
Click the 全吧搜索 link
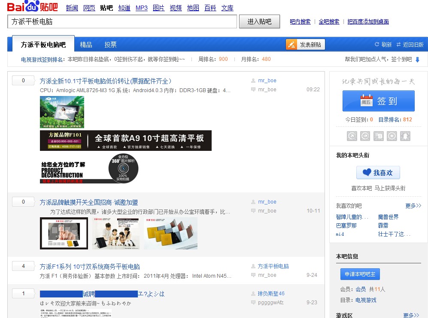329,21
